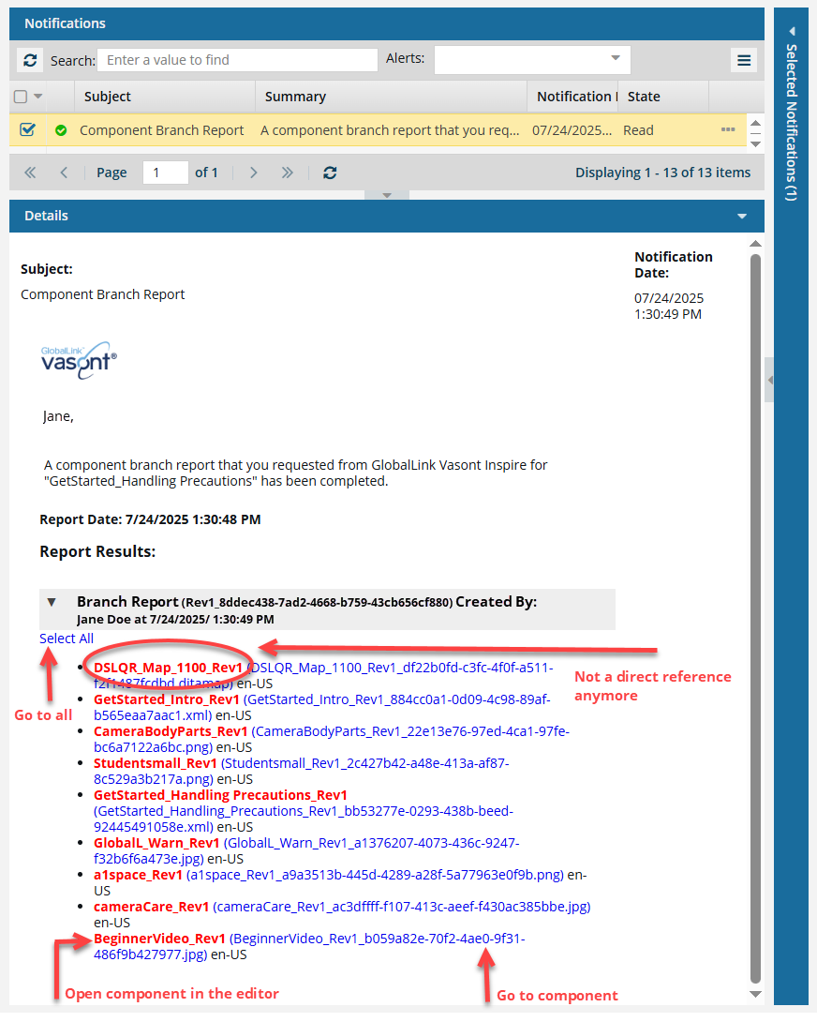Collapse the Branch Report section triangle
Screen dimensions: 817x1022
tap(52, 602)
